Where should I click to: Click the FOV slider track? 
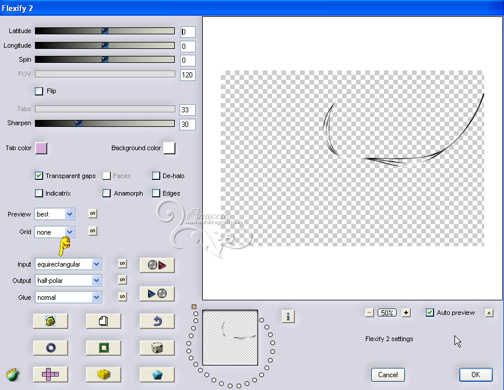tap(105, 74)
